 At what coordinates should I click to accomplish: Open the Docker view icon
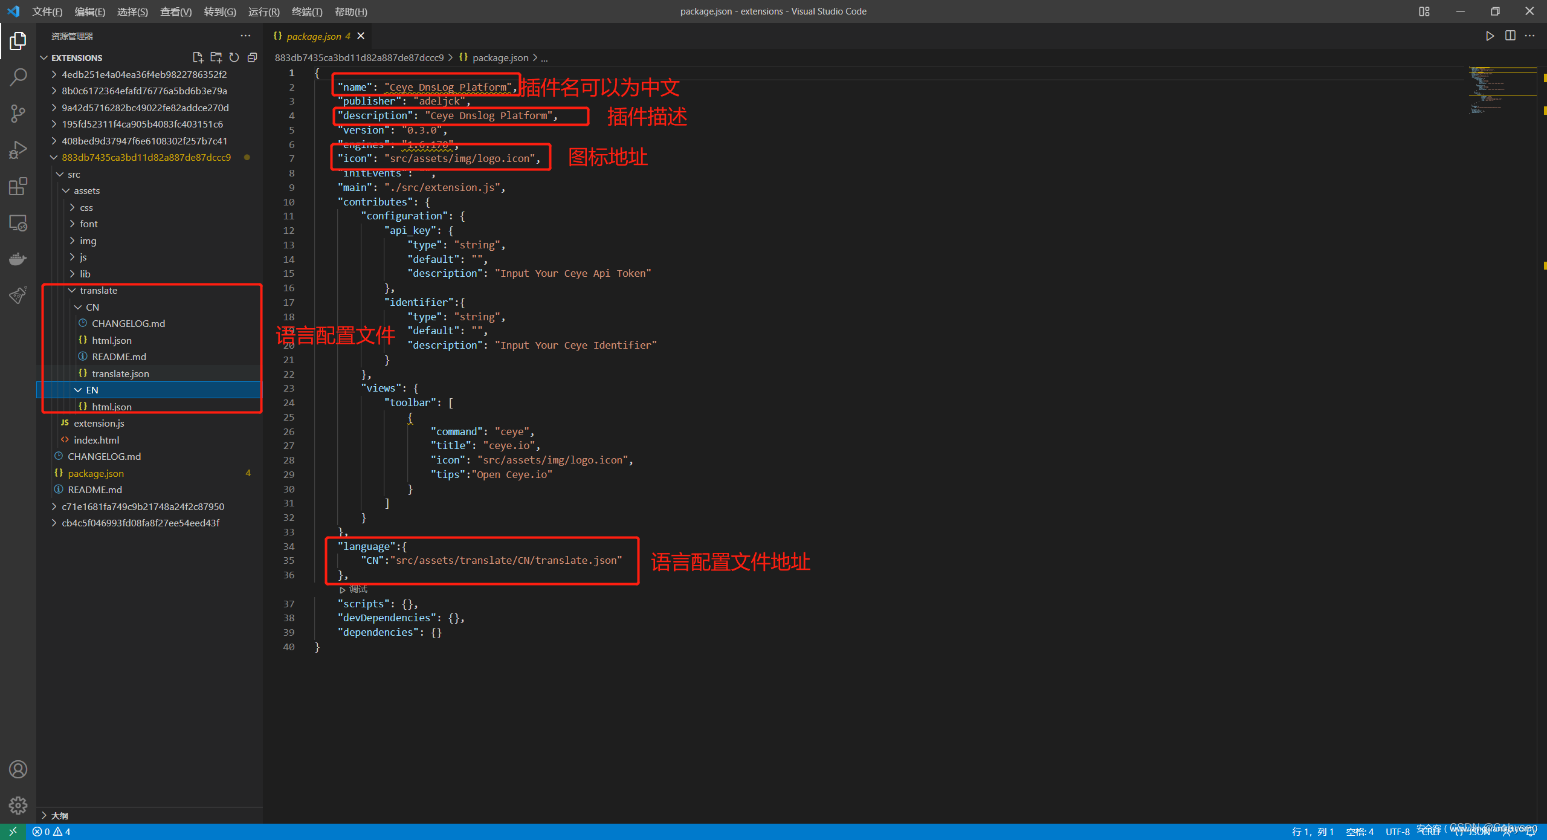18,259
